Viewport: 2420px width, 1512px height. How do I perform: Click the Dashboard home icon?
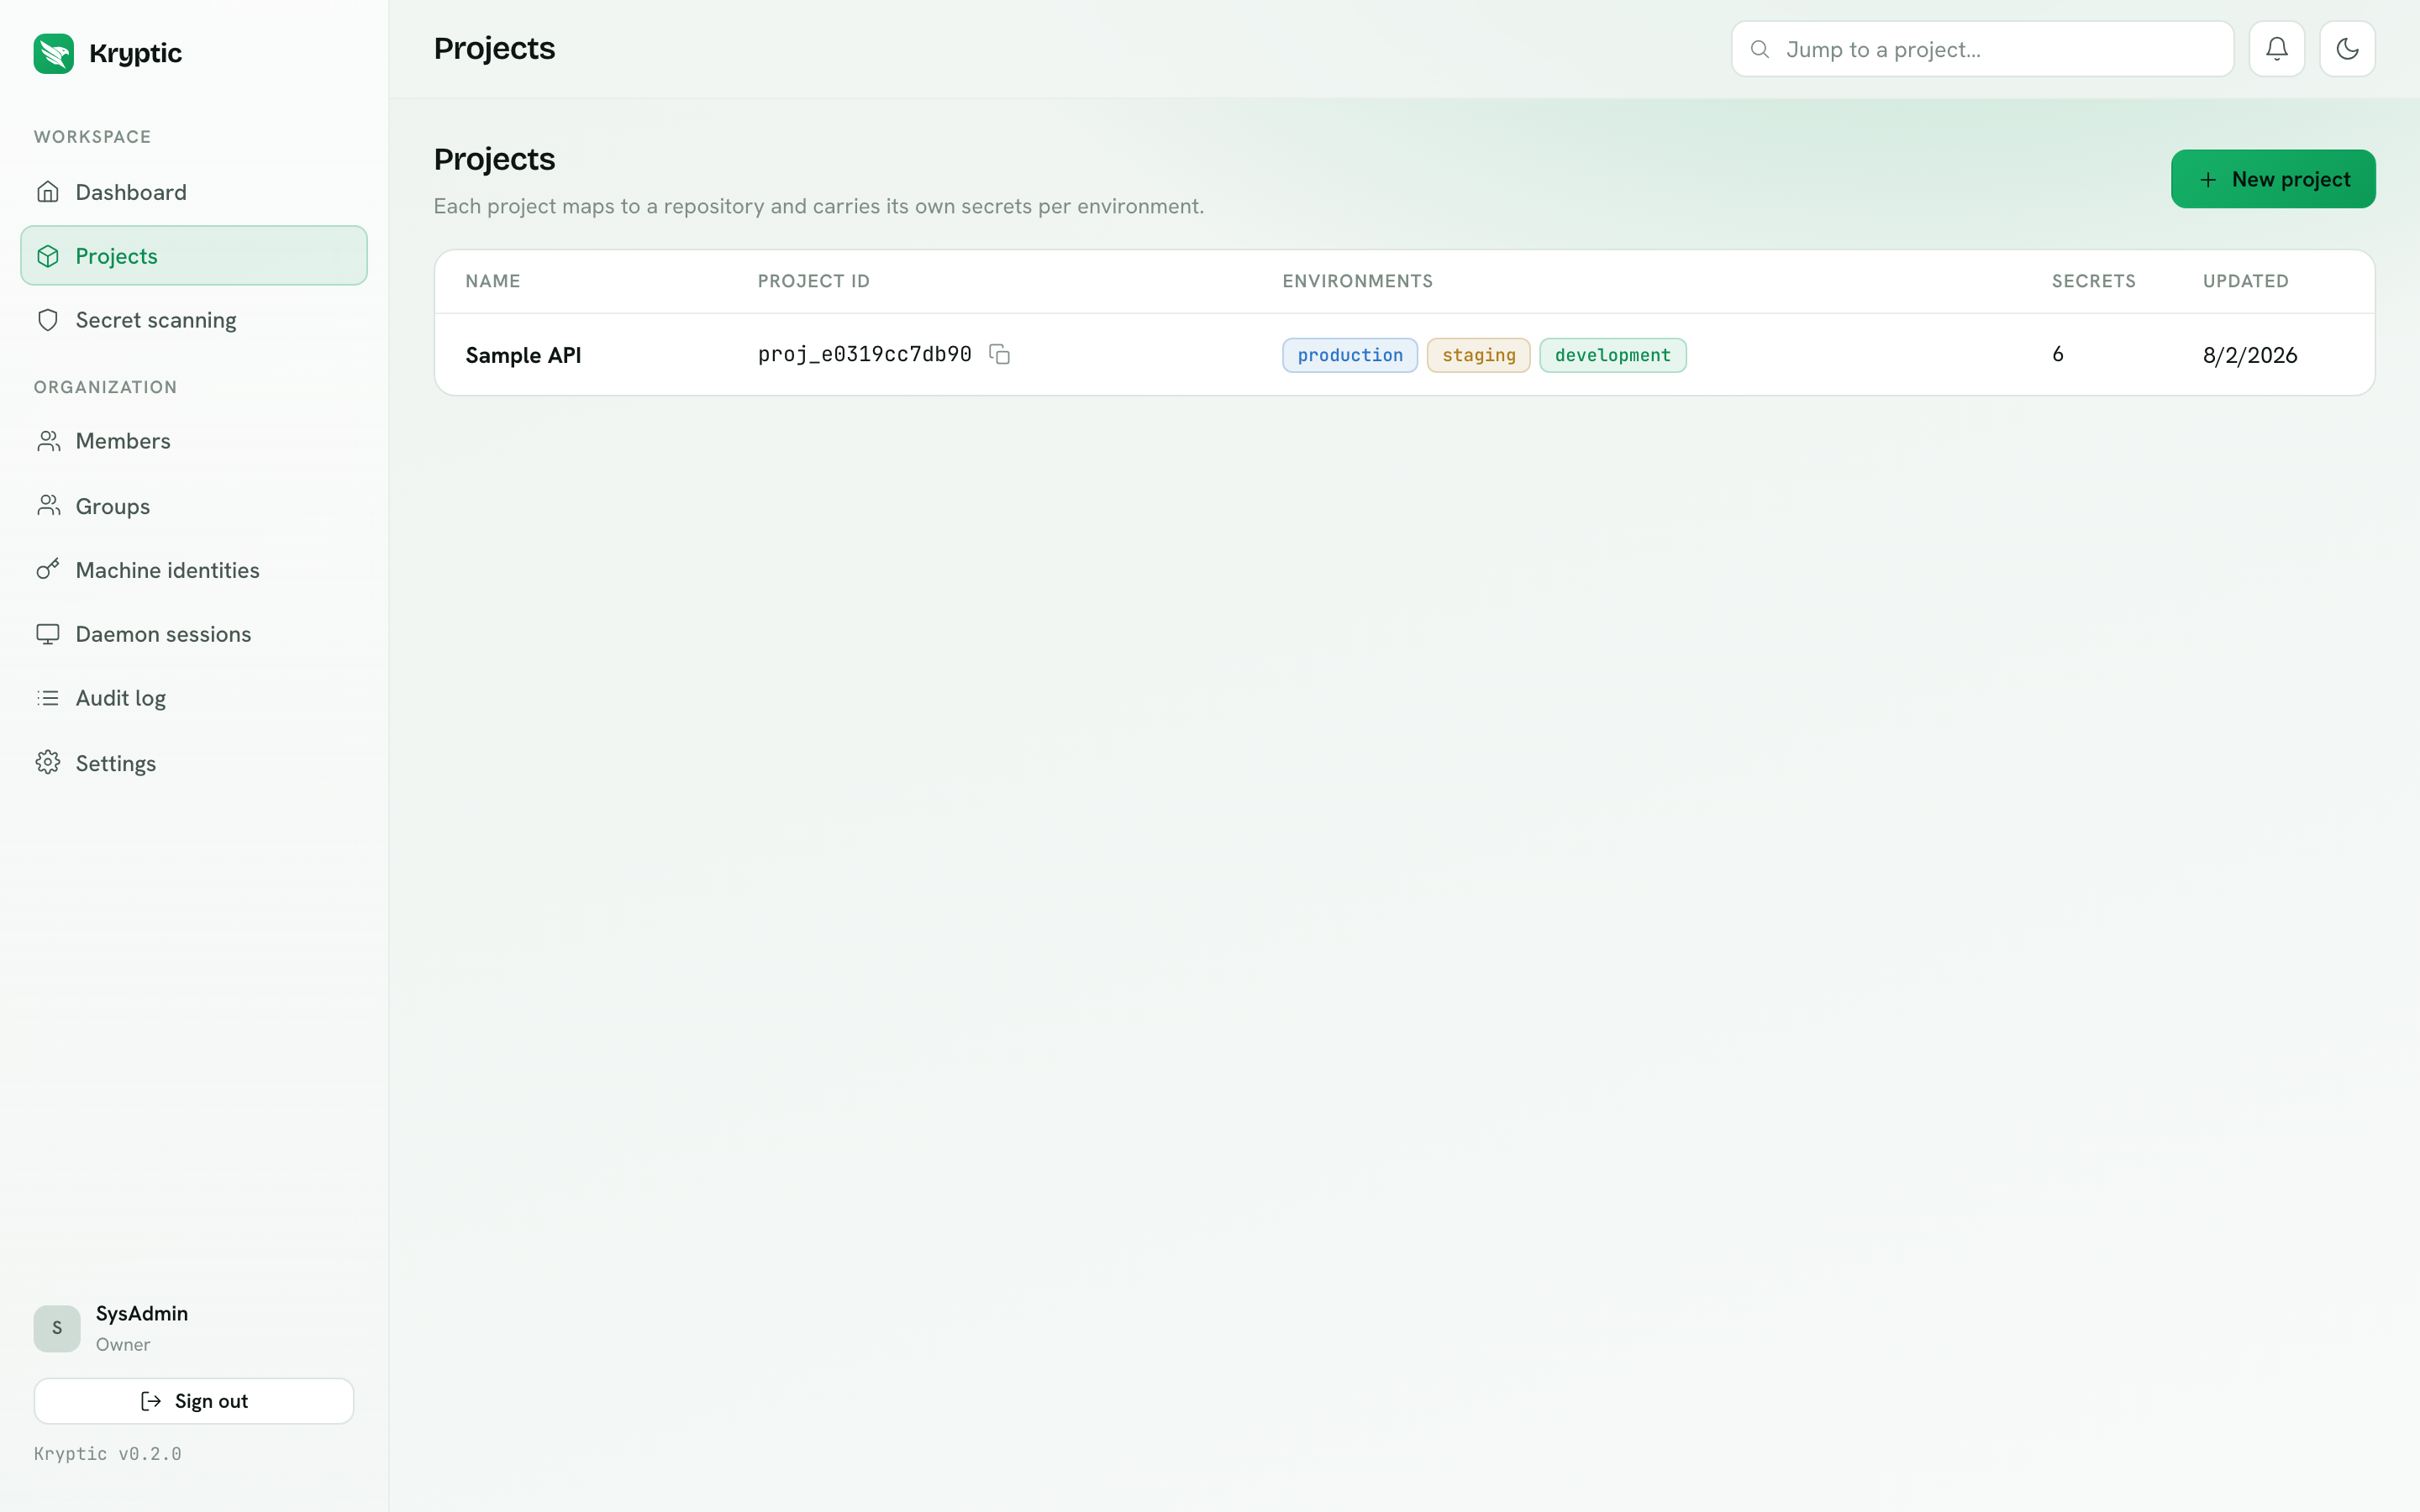(x=48, y=192)
